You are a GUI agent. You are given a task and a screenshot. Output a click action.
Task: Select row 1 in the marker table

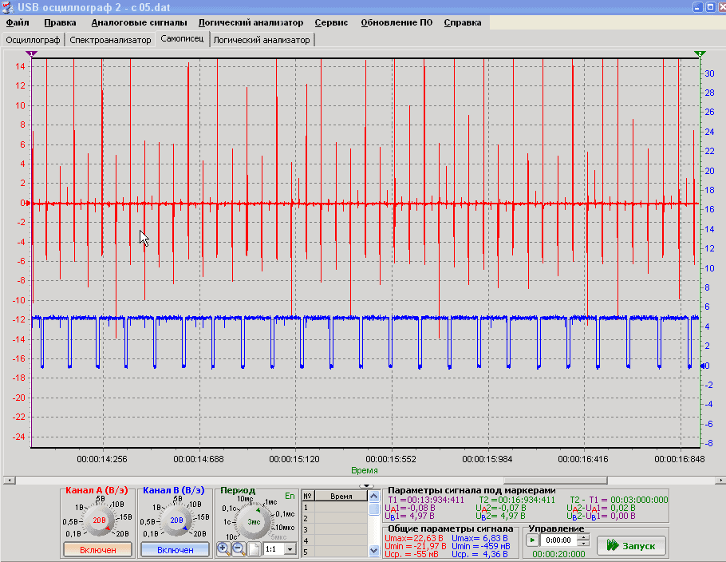tap(335, 508)
